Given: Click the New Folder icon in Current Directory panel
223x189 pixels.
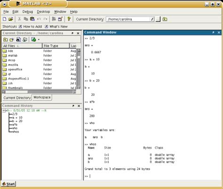Looking at the screenshot, I should pyautogui.click(x=12, y=40).
